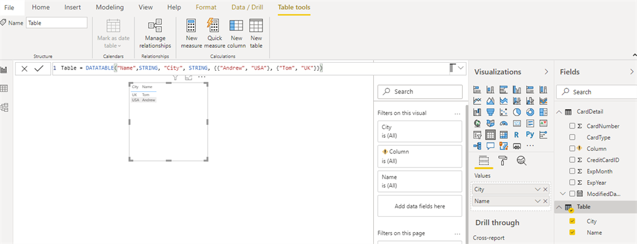Viewport: 637px width, 244px height.
Task: Switch to the View tab
Action: (x=146, y=7)
